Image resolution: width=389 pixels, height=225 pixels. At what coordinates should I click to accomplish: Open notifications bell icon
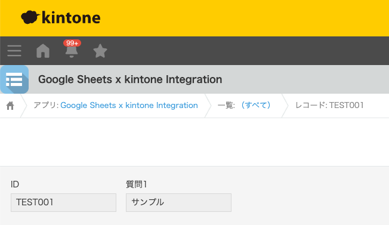(72, 51)
